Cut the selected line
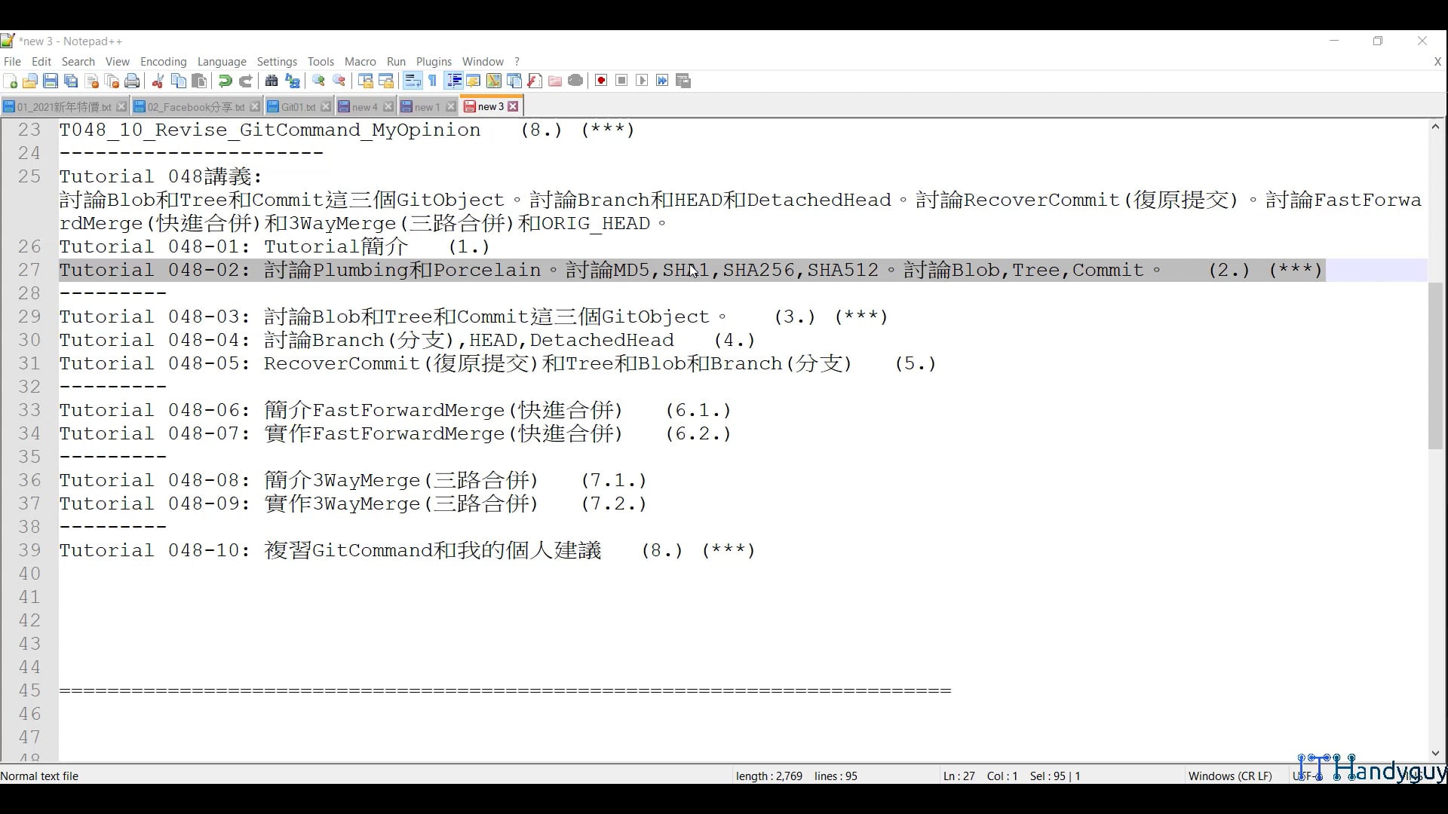1448x814 pixels. coord(158,81)
